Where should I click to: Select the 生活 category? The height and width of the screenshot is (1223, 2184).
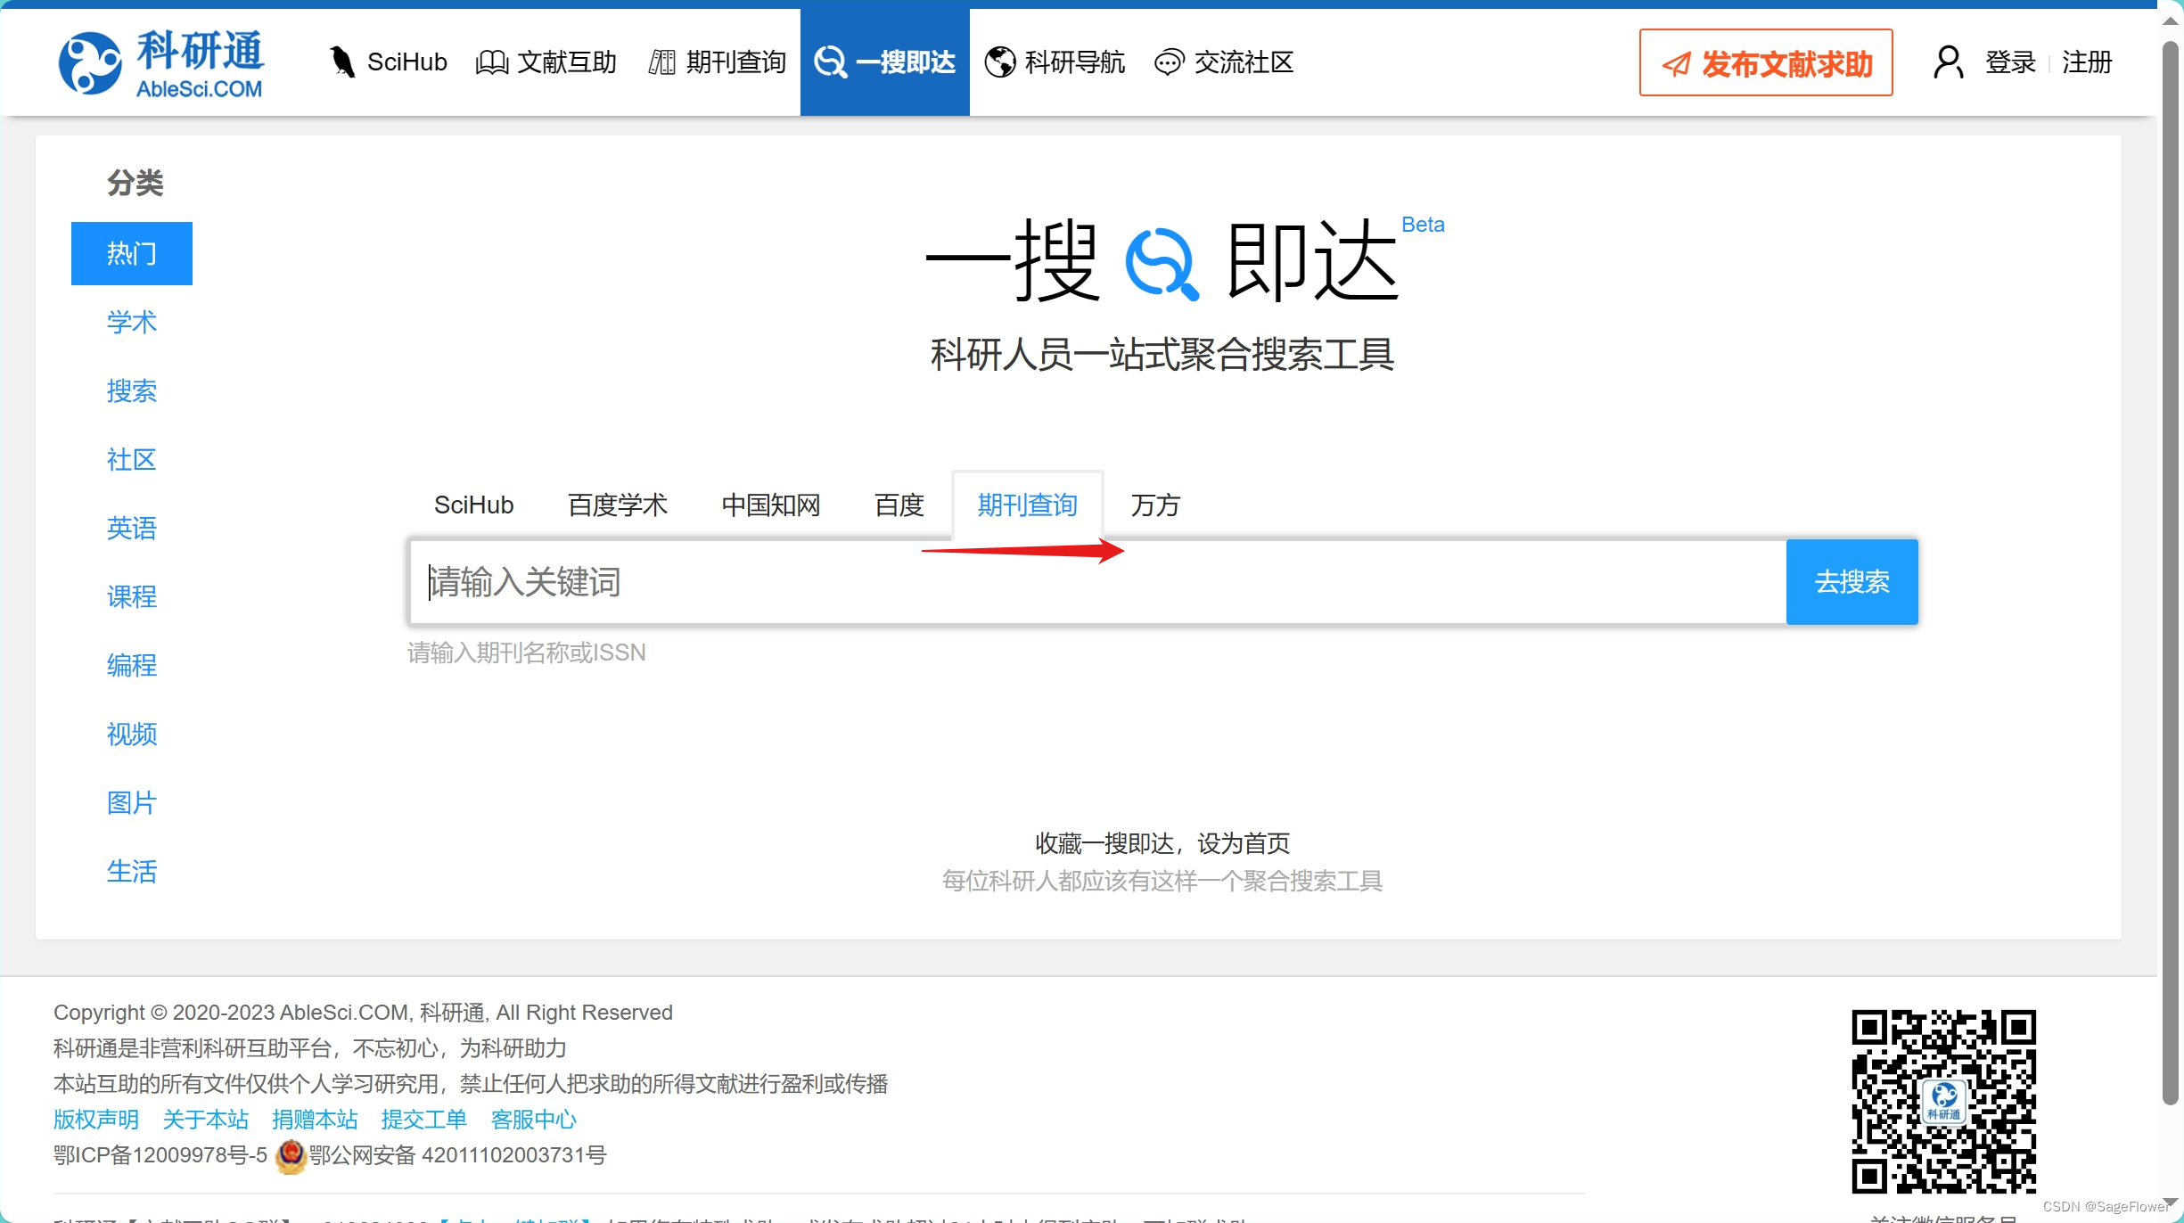click(132, 872)
